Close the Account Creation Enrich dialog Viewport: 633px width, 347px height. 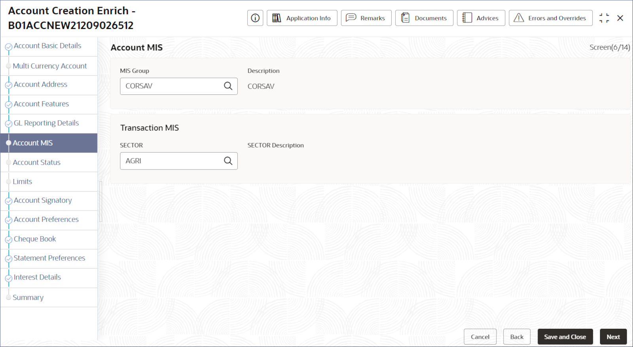point(620,18)
